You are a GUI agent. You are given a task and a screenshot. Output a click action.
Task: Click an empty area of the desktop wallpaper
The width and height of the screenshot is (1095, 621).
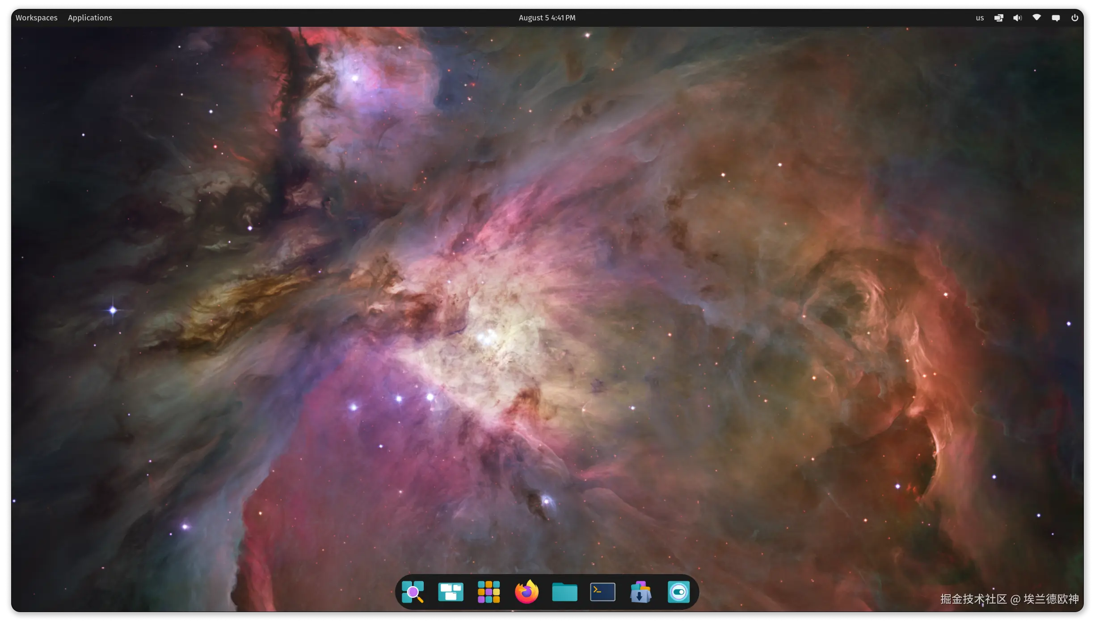(x=268, y=313)
